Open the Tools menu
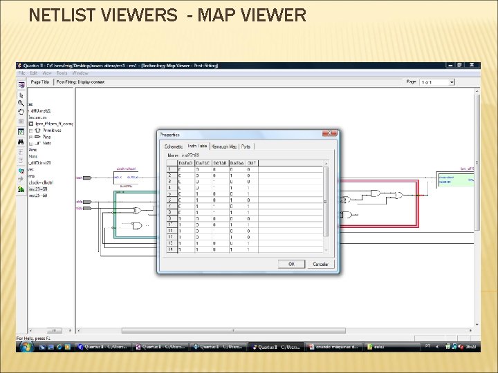Viewport: 498px width, 373px height. click(62, 73)
